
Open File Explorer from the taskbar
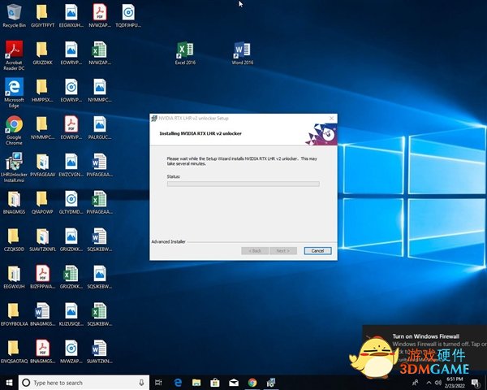tap(196, 383)
